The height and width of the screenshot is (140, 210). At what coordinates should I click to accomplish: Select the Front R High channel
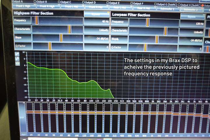(x=48, y=6)
